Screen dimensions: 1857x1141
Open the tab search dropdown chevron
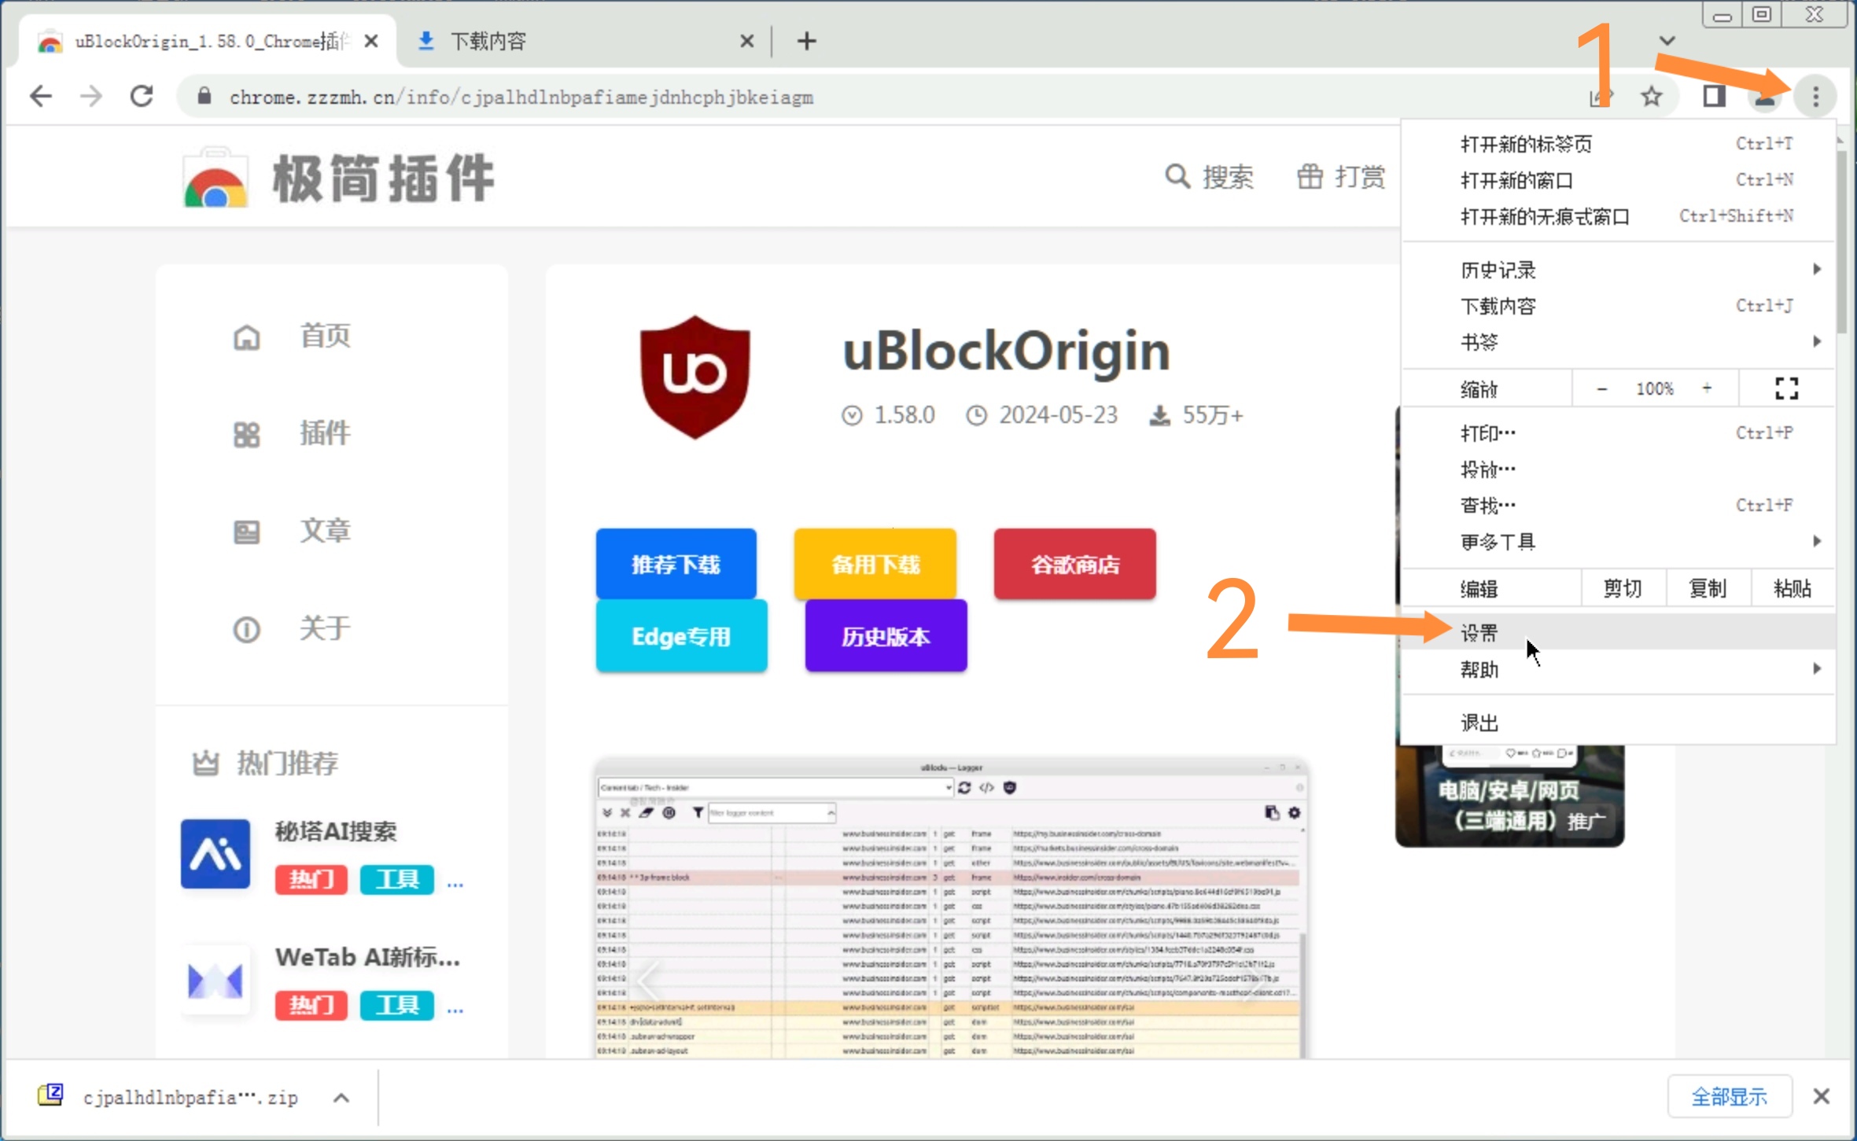(x=1667, y=41)
